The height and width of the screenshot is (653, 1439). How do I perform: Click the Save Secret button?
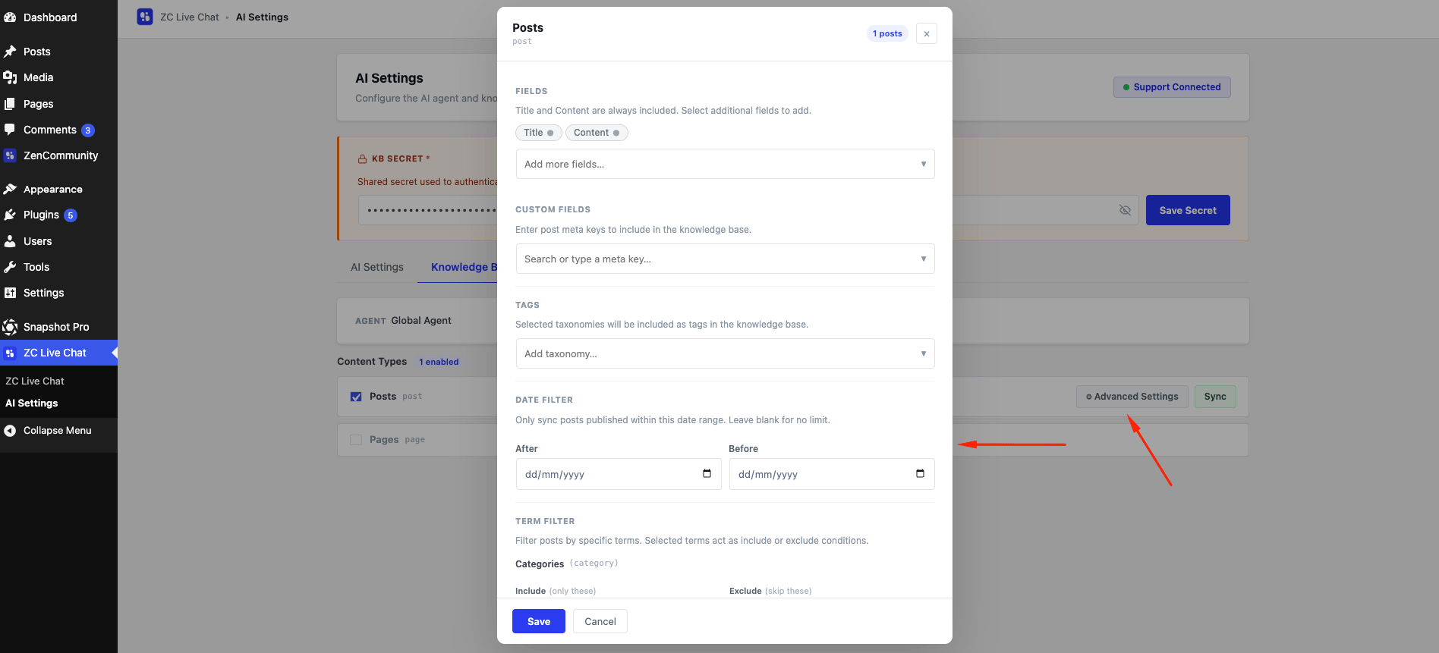(1188, 210)
